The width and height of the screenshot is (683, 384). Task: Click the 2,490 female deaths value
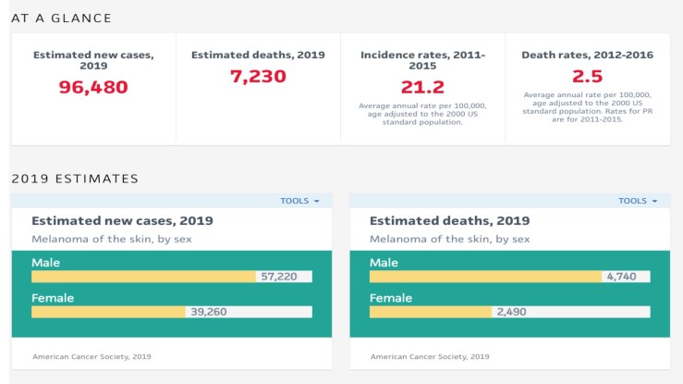pyautogui.click(x=511, y=312)
